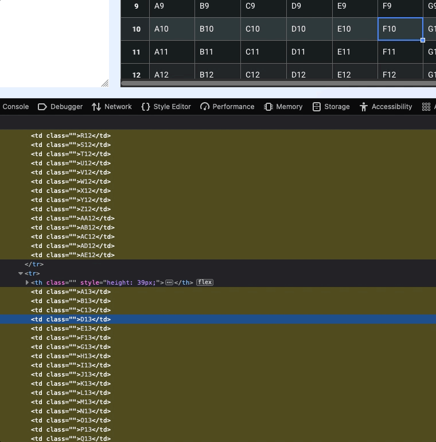Image resolution: width=436 pixels, height=442 pixels.
Task: Select cell C11 in spreadsheet
Action: coord(264,52)
